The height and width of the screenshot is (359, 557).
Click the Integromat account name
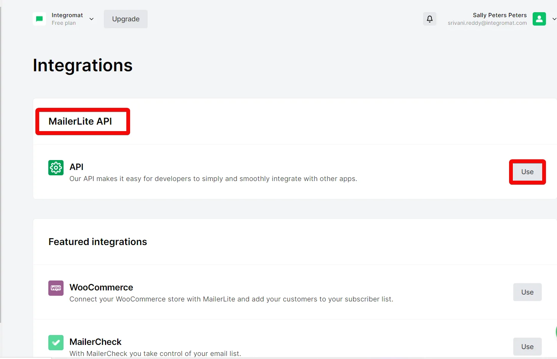(67, 15)
